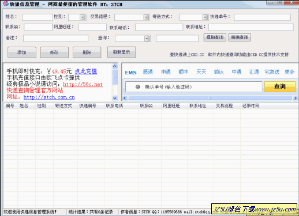The height and width of the screenshot is (216, 299).
Task: Click right arrow of courier panel scrollbar
Action: tap(295, 98)
